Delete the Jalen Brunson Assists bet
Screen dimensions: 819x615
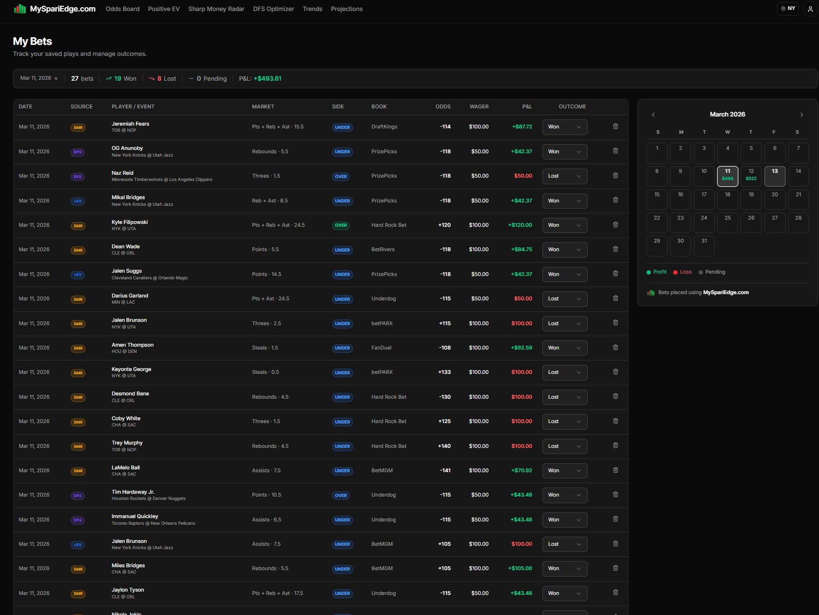[615, 544]
